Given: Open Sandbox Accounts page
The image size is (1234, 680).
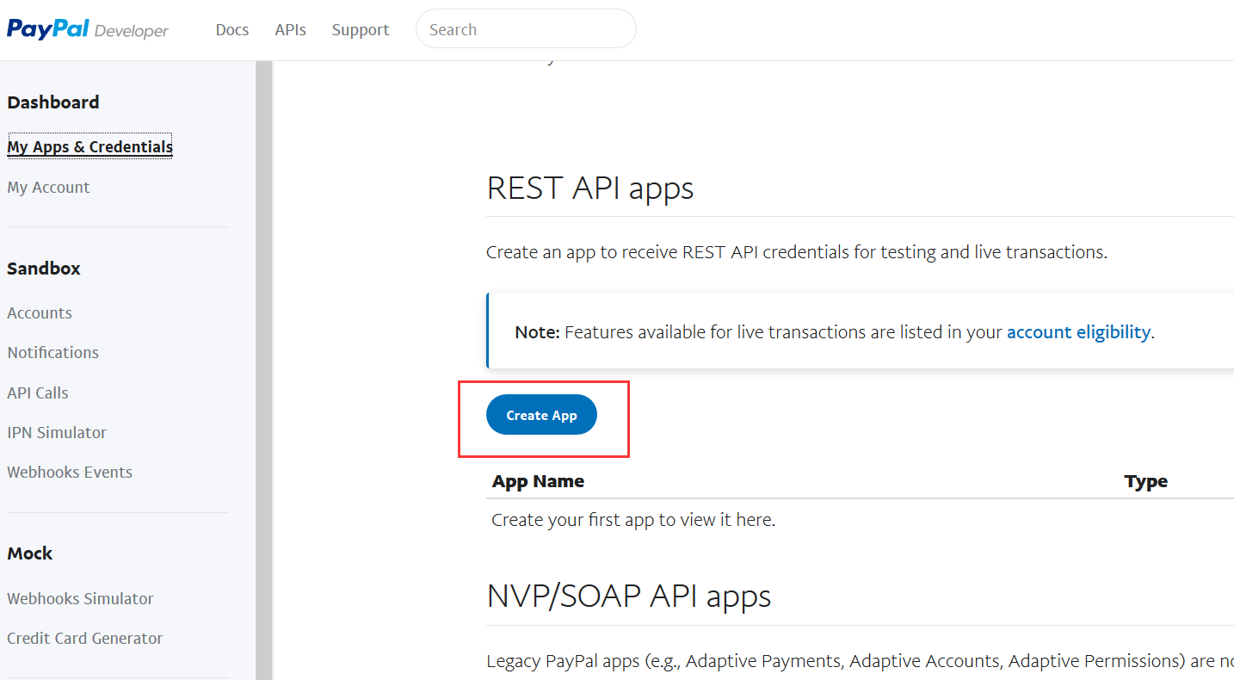Looking at the screenshot, I should (x=40, y=313).
